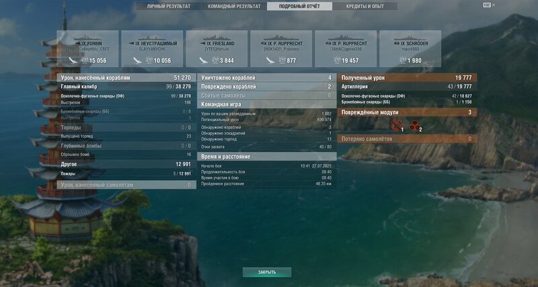
Task: Click the Повреждённые модули header
Action: point(408,112)
